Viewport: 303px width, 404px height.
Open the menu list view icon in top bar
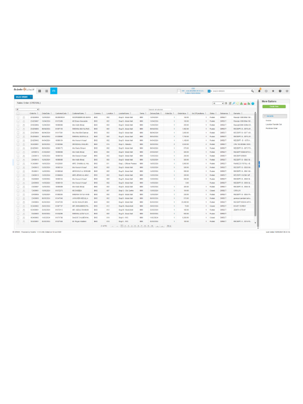click(x=47, y=91)
